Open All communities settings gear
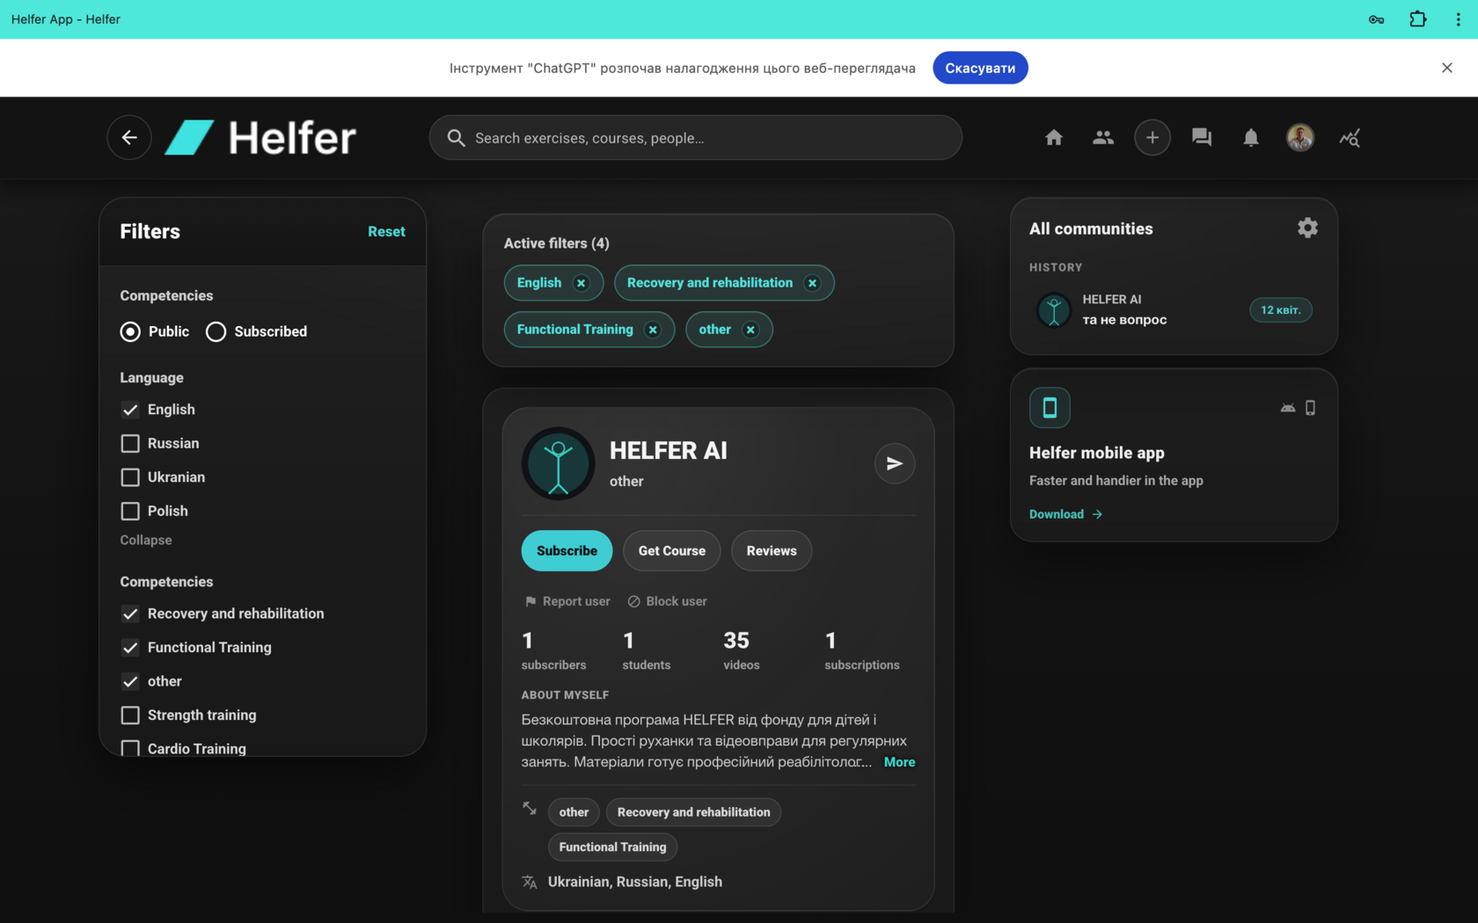The image size is (1478, 923). (1307, 228)
